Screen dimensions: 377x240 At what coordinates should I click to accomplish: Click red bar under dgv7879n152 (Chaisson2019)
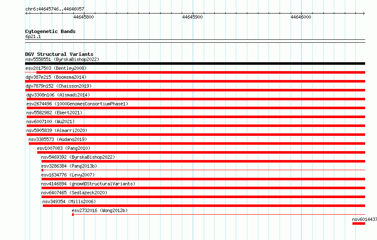point(195,90)
